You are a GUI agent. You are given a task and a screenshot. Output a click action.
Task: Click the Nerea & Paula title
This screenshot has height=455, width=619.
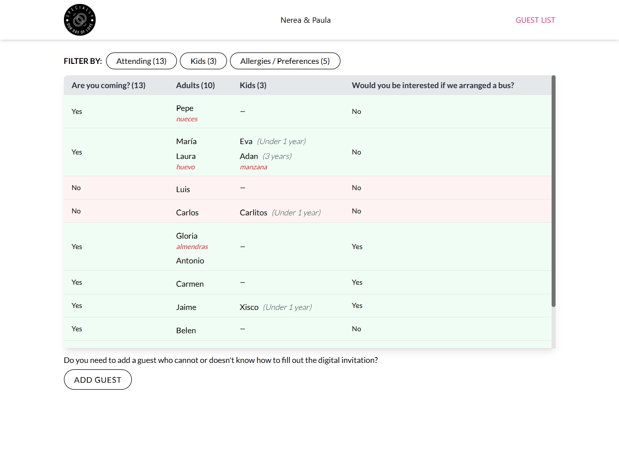(306, 20)
